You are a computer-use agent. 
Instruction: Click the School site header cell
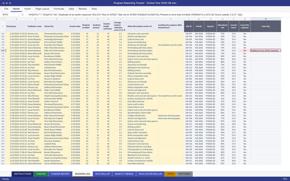[57, 26]
